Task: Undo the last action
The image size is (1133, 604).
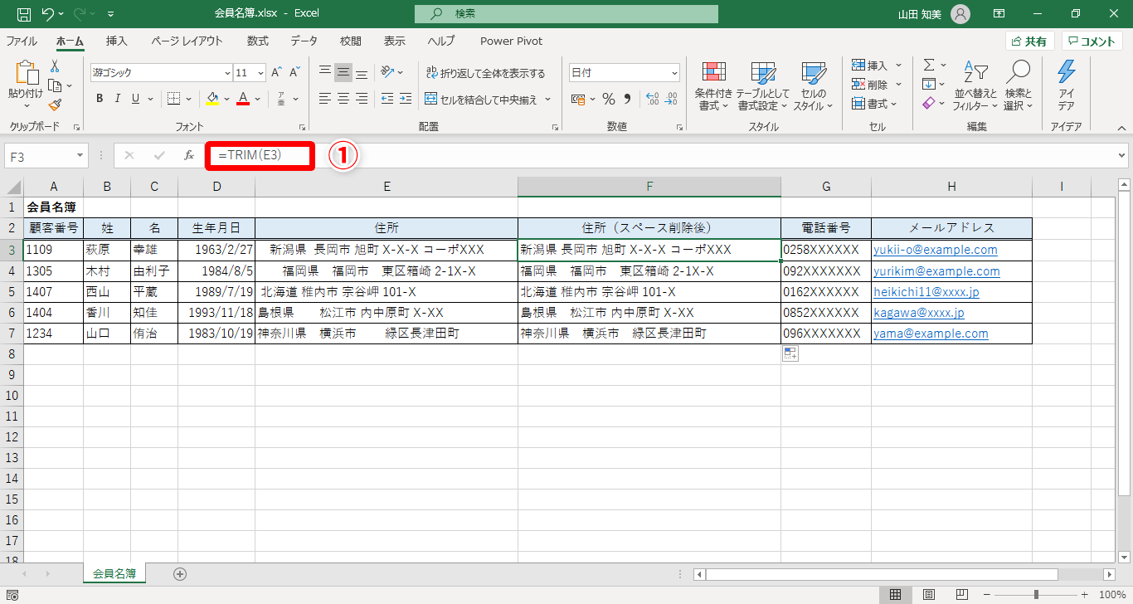Action: click(48, 14)
